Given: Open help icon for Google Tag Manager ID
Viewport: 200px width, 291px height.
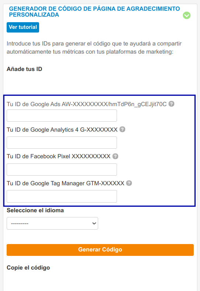Looking at the screenshot, I should click(129, 183).
